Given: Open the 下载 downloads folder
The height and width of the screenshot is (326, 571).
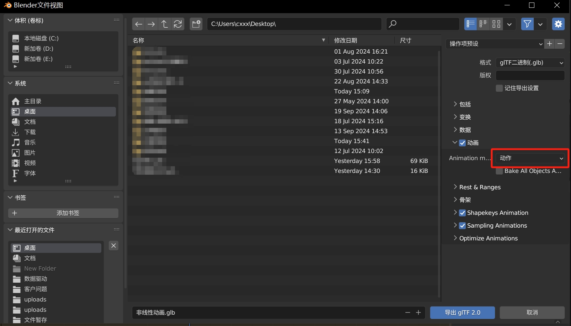Looking at the screenshot, I should click(63, 132).
